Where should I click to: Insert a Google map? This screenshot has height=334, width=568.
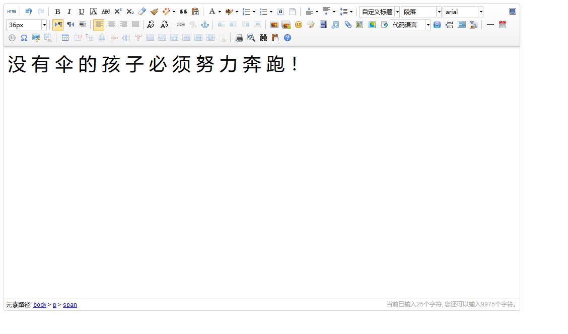click(372, 25)
